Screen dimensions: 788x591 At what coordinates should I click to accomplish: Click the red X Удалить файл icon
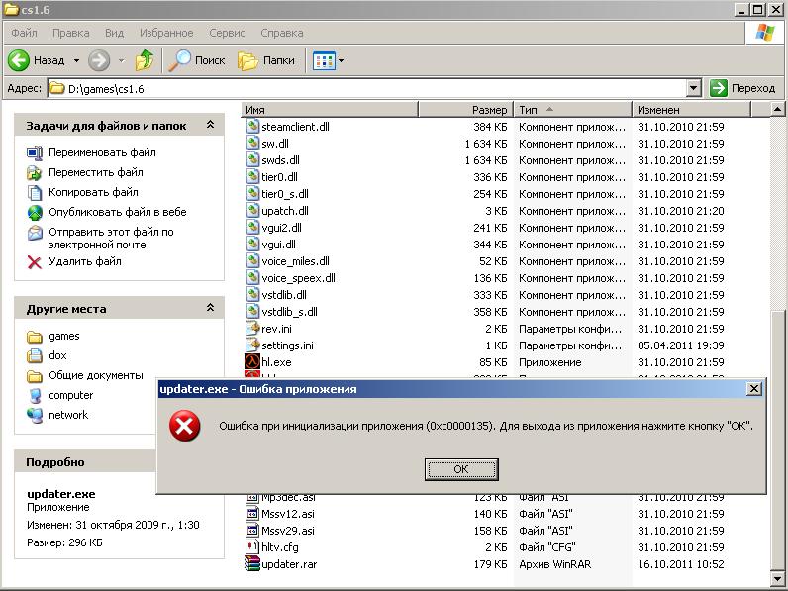pyautogui.click(x=35, y=261)
